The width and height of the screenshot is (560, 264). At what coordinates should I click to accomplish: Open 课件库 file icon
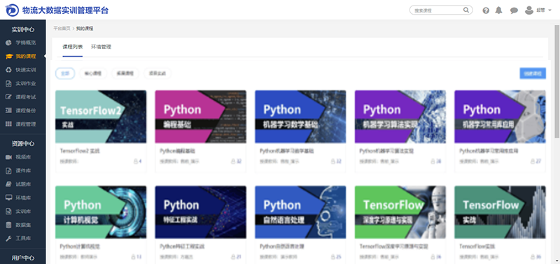point(9,170)
